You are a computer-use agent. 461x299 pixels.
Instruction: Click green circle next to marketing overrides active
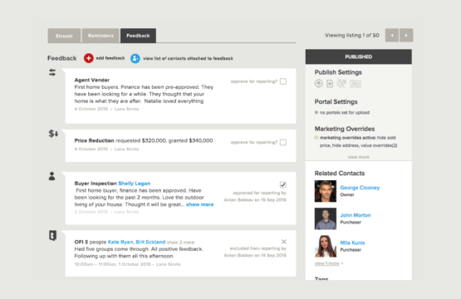pos(316,138)
